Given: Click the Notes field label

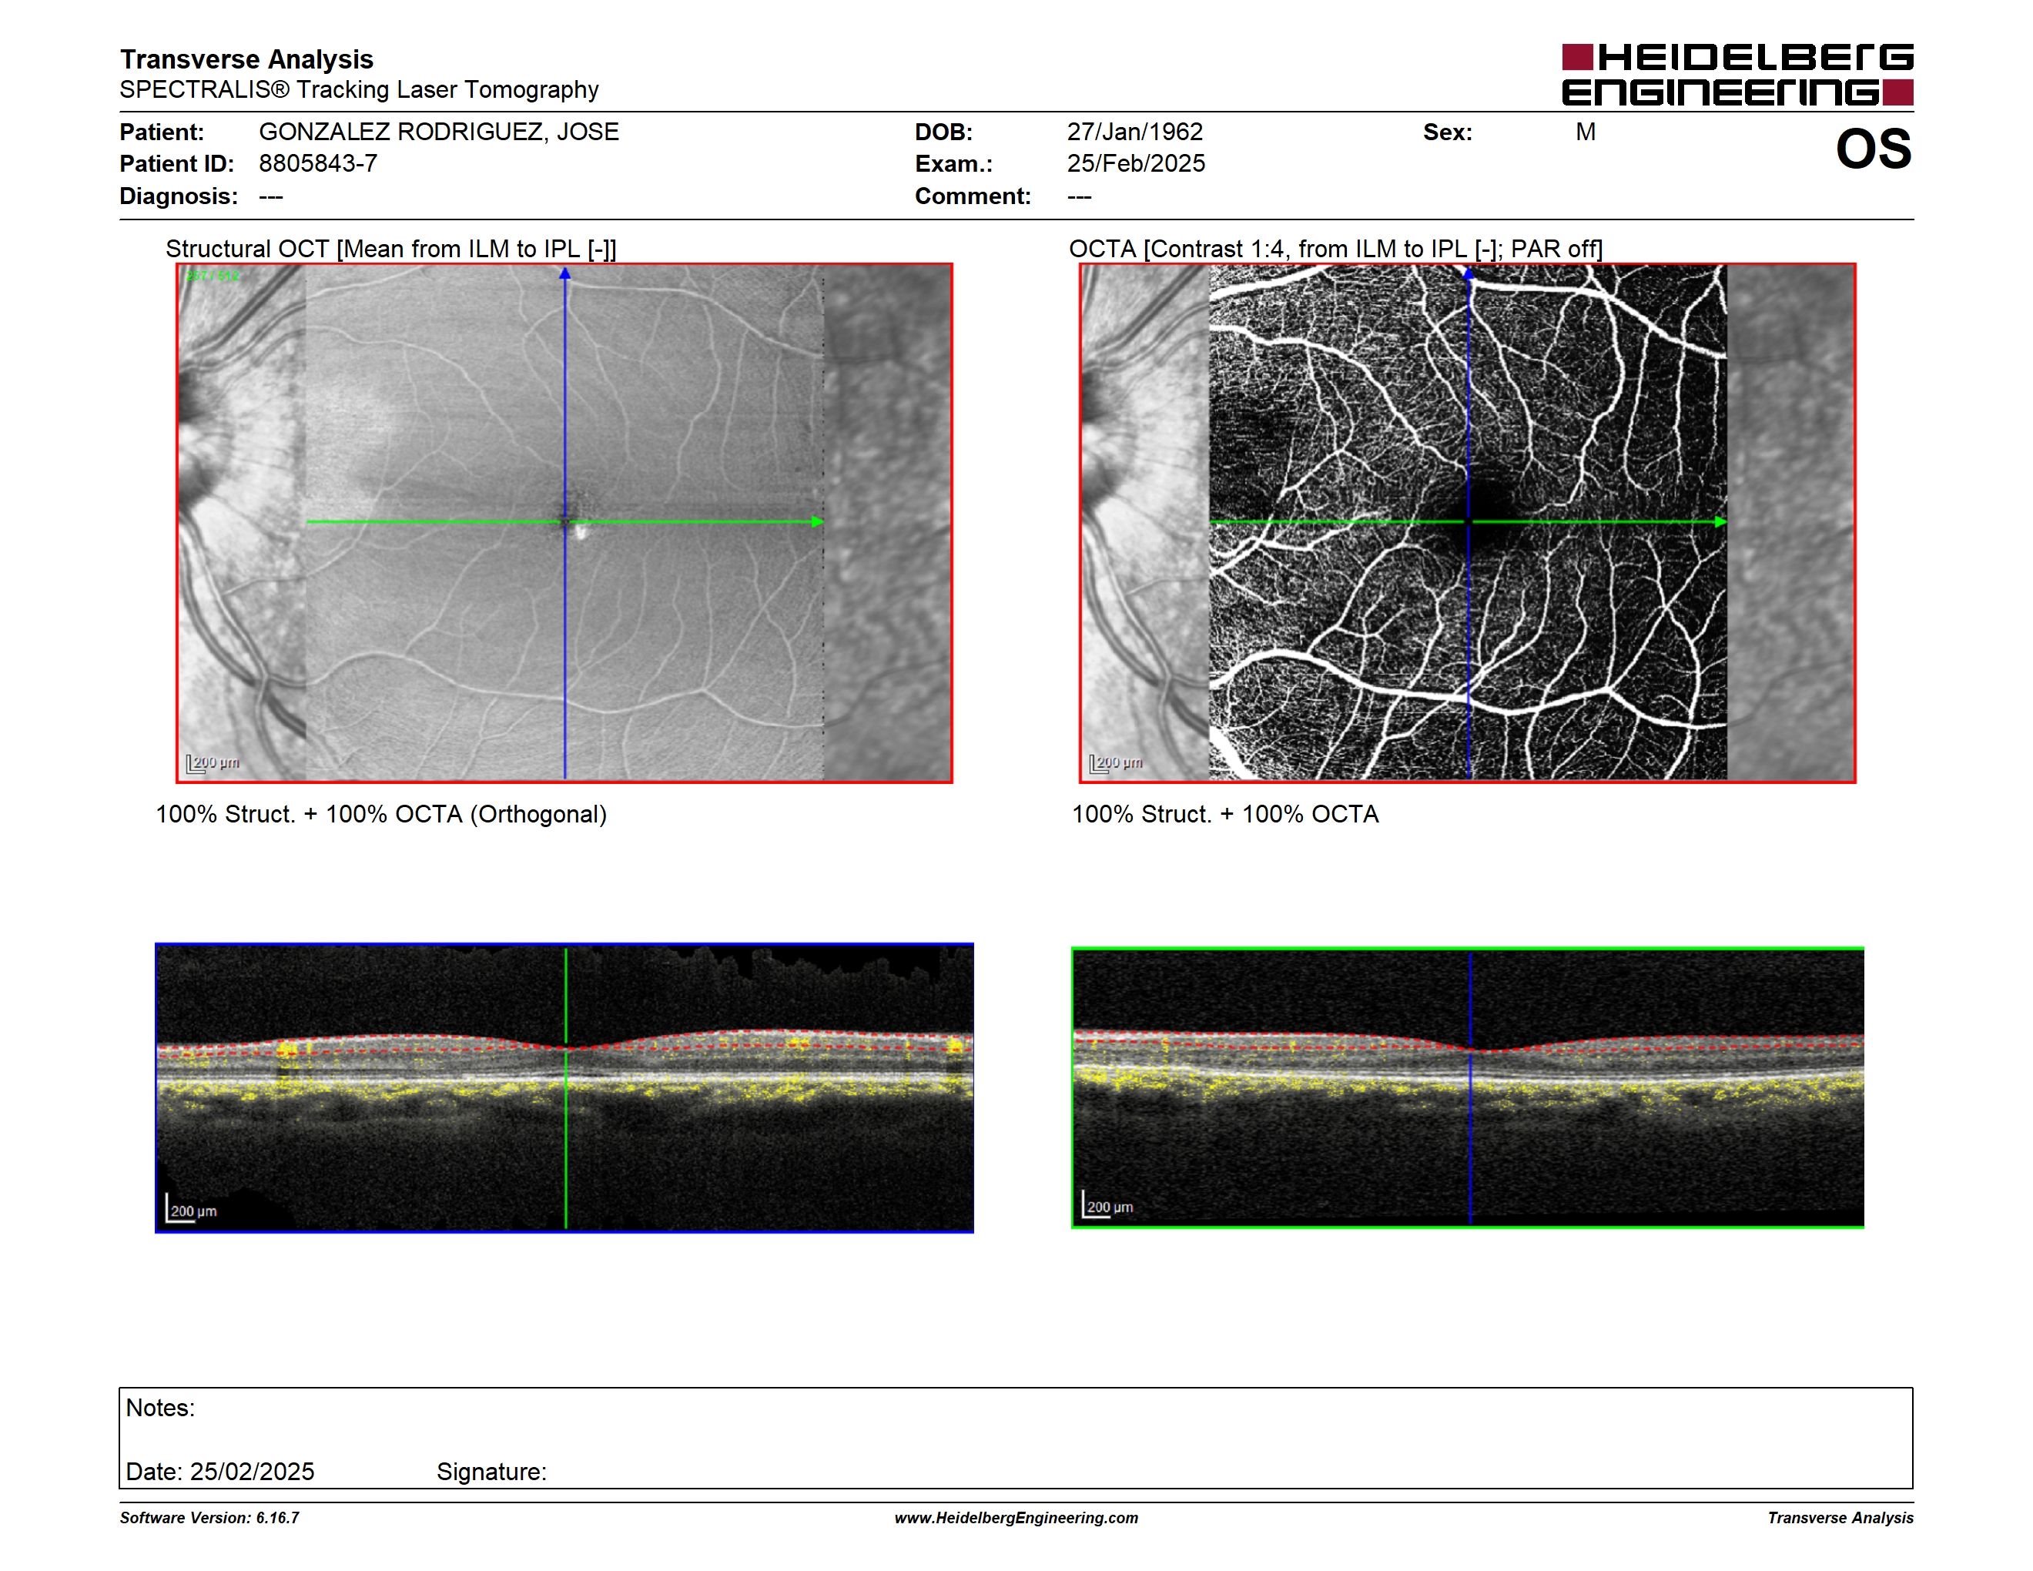Looking at the screenshot, I should tap(160, 1409).
